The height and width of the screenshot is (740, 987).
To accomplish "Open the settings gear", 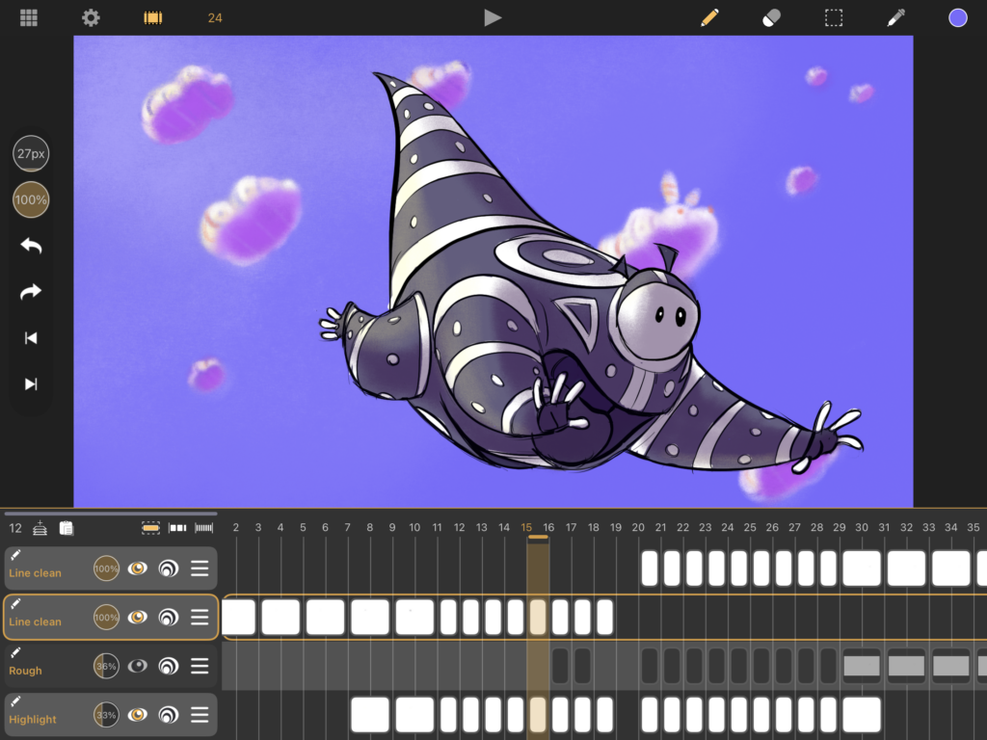I will pyautogui.click(x=91, y=17).
